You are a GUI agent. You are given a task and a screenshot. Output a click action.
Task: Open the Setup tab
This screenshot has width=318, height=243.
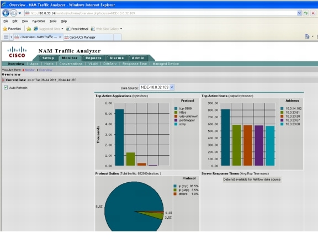48,58
